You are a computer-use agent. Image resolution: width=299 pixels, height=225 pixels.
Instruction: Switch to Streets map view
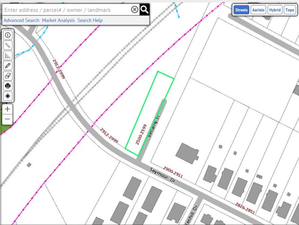click(241, 10)
